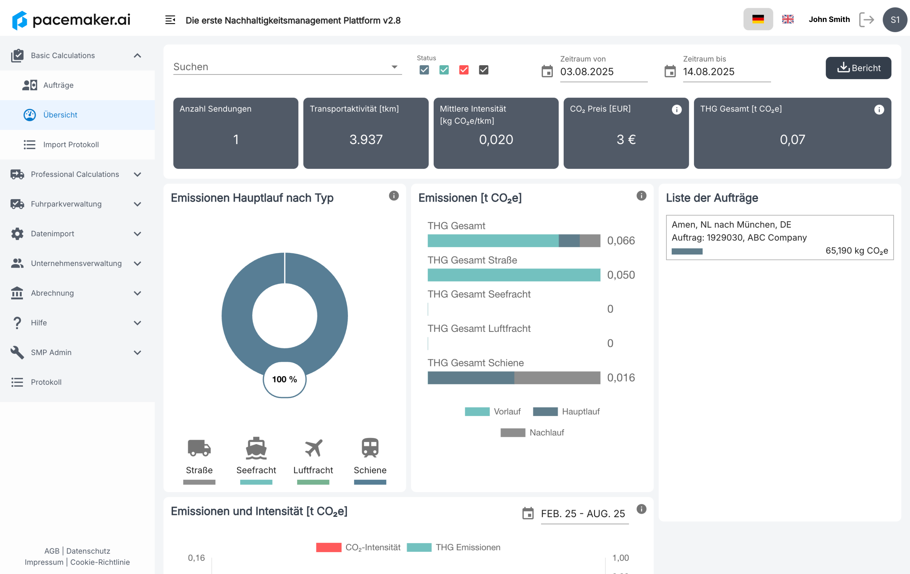Click info icon for Emissionen Hauptlauf chart
The height and width of the screenshot is (574, 910).
[393, 196]
